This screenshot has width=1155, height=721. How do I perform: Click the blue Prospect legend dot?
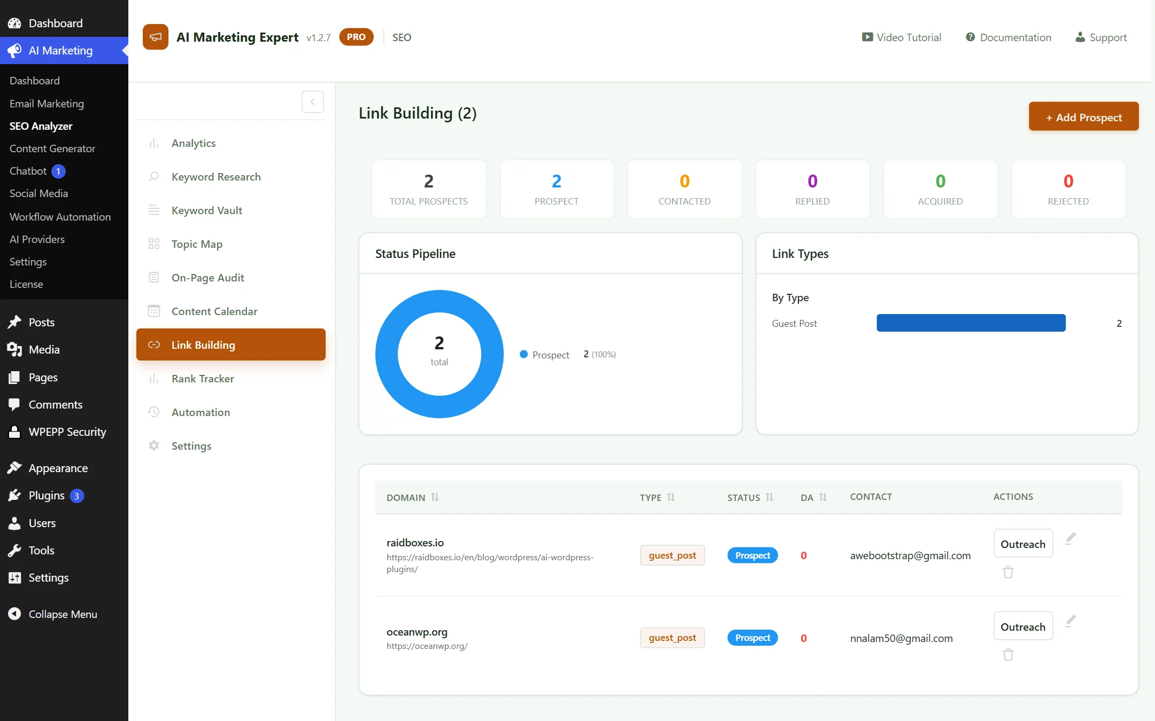click(x=523, y=354)
